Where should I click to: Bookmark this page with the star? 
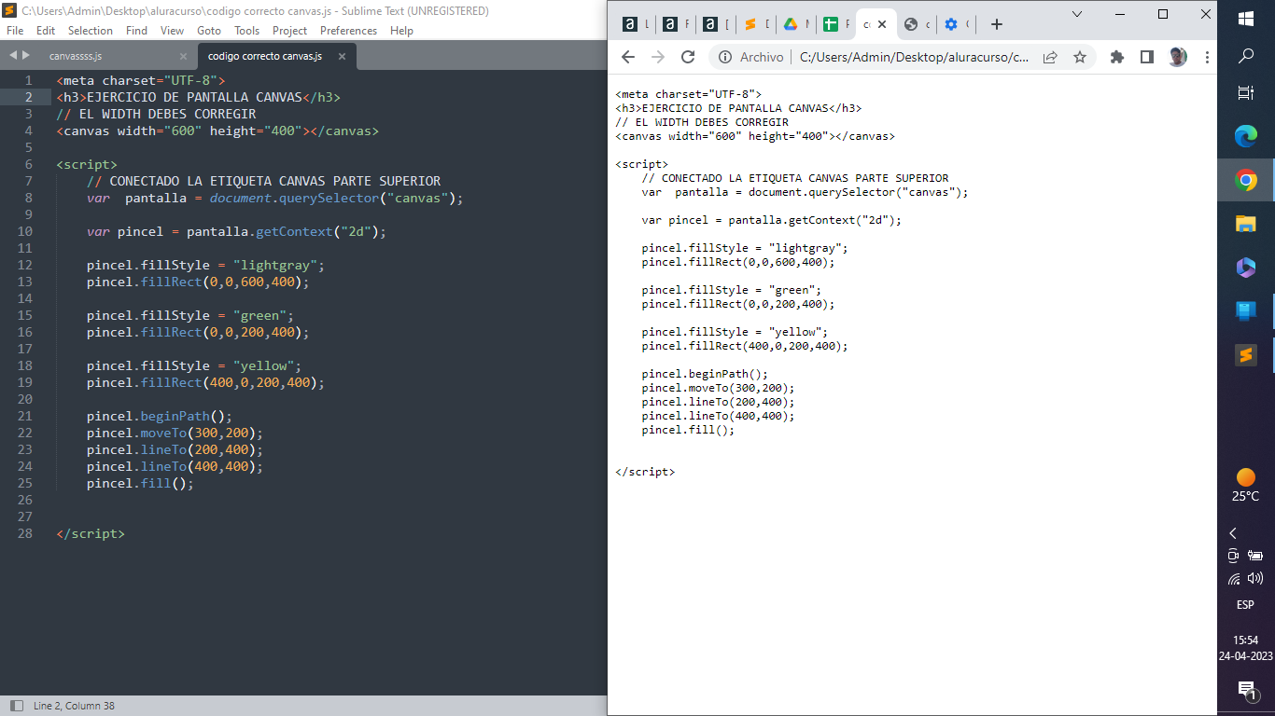(x=1080, y=57)
